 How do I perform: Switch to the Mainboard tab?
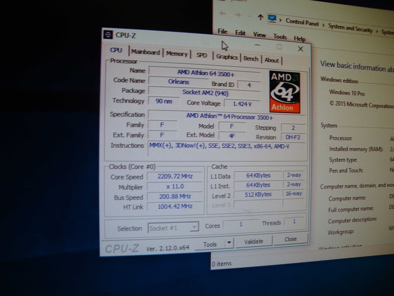146,52
